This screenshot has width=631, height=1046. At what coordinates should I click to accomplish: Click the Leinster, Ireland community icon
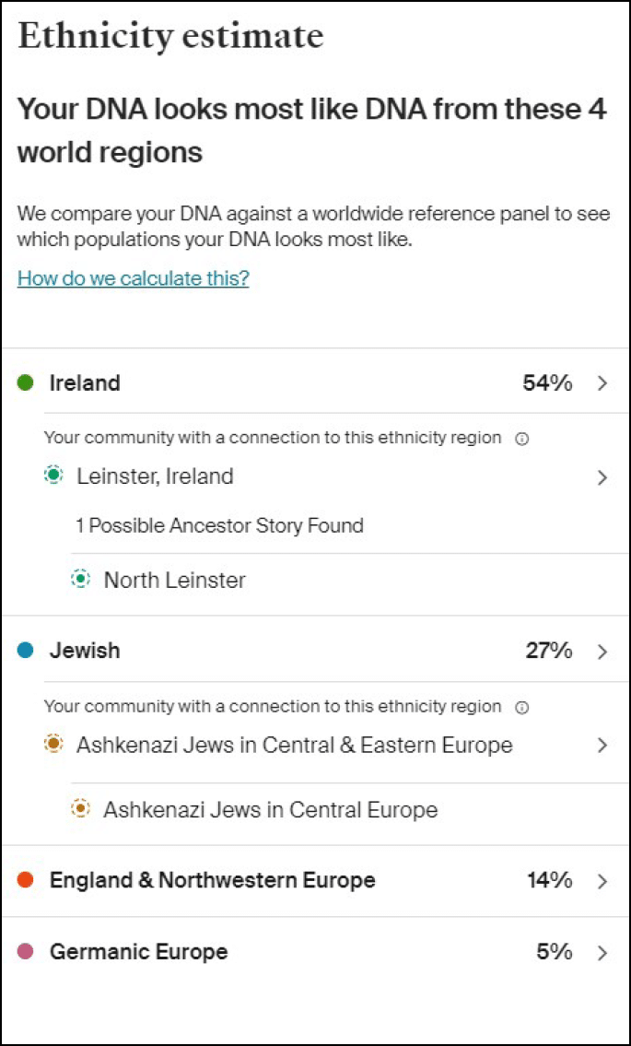(x=53, y=476)
